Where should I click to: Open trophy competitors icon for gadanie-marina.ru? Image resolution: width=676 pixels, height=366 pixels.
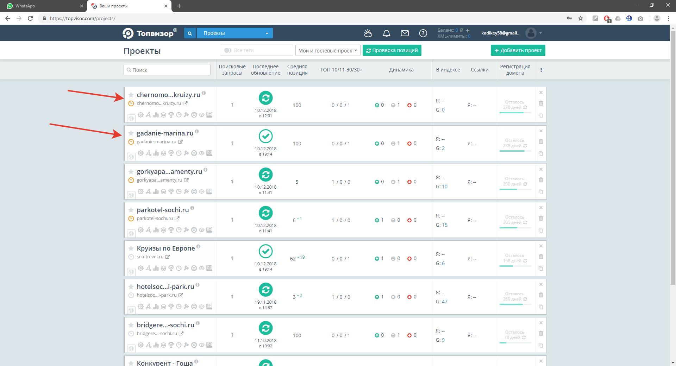pos(171,153)
